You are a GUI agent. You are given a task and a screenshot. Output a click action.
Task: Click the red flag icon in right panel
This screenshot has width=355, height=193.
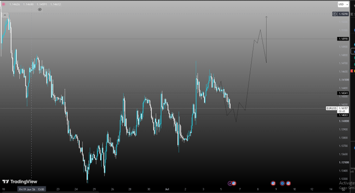point(352,71)
